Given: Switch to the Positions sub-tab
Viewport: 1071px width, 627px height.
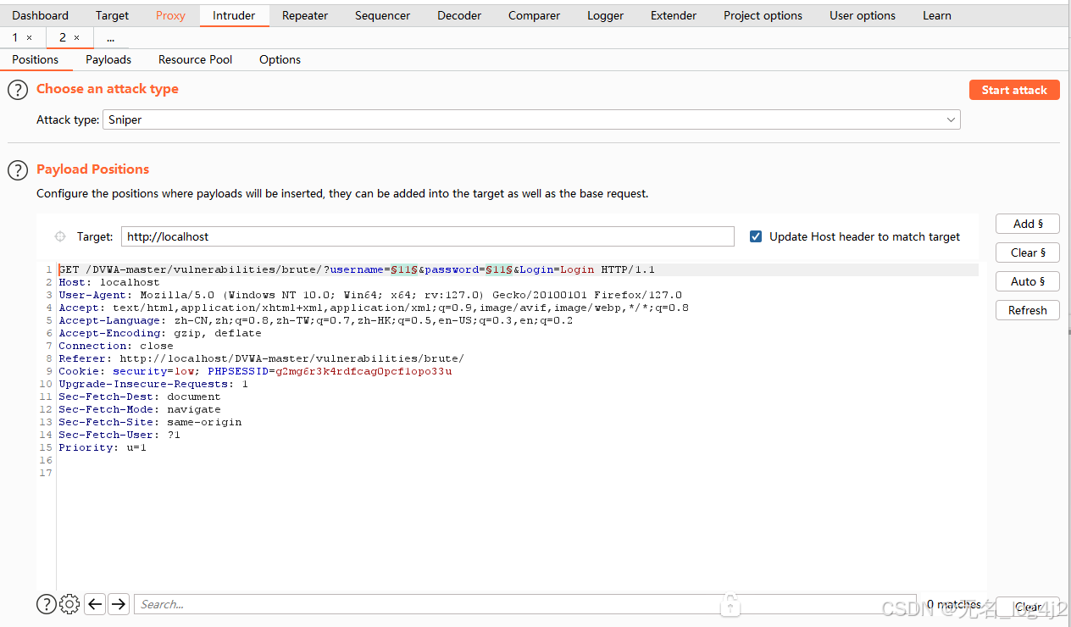Looking at the screenshot, I should 36,59.
